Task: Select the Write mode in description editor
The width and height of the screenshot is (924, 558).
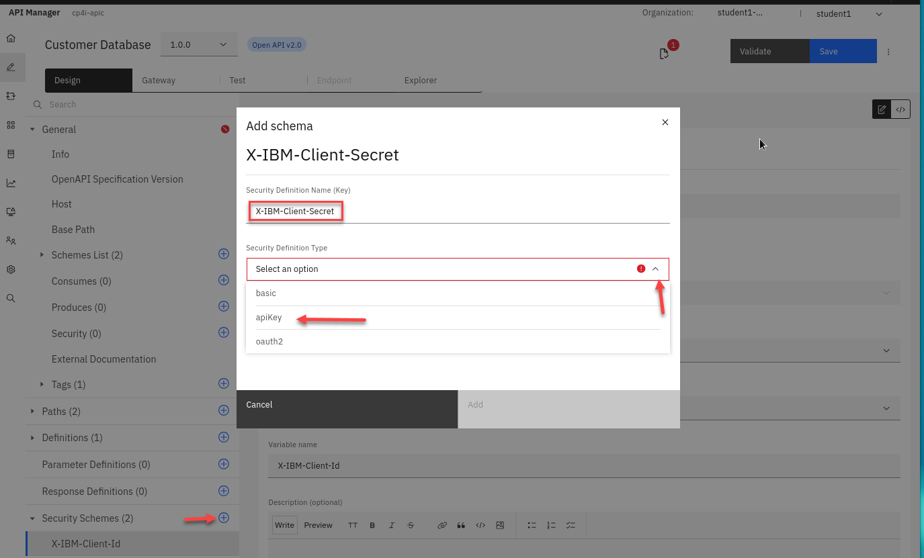Action: tap(284, 525)
